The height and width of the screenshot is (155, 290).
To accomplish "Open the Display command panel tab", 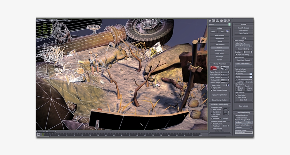I will (x=225, y=21).
